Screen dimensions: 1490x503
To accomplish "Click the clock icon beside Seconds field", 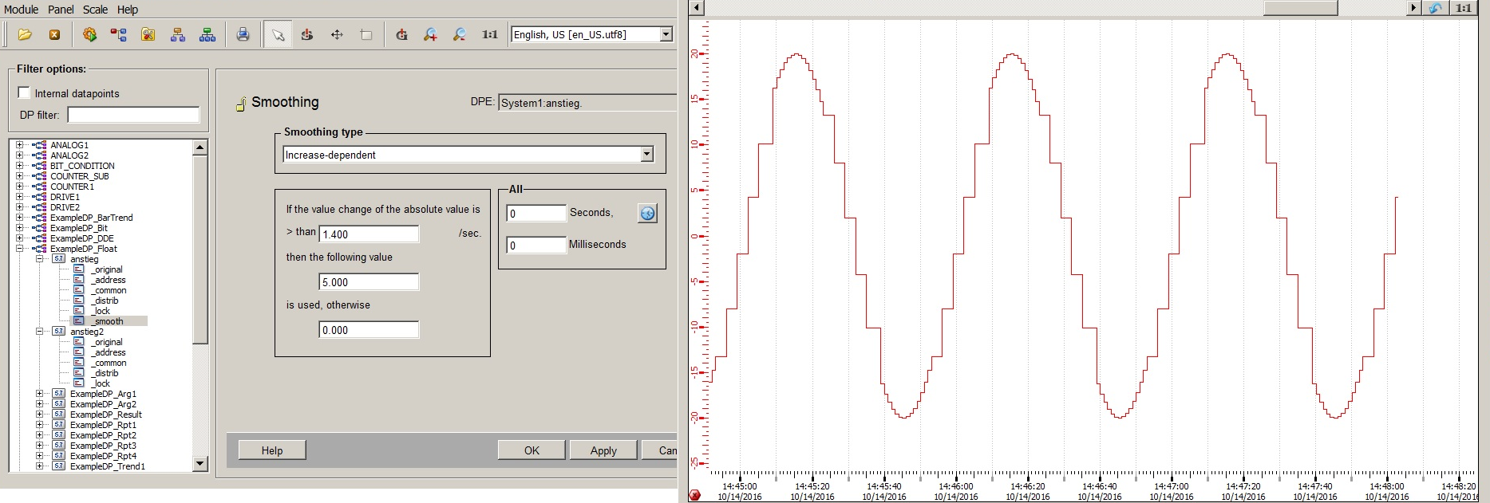I will [647, 213].
